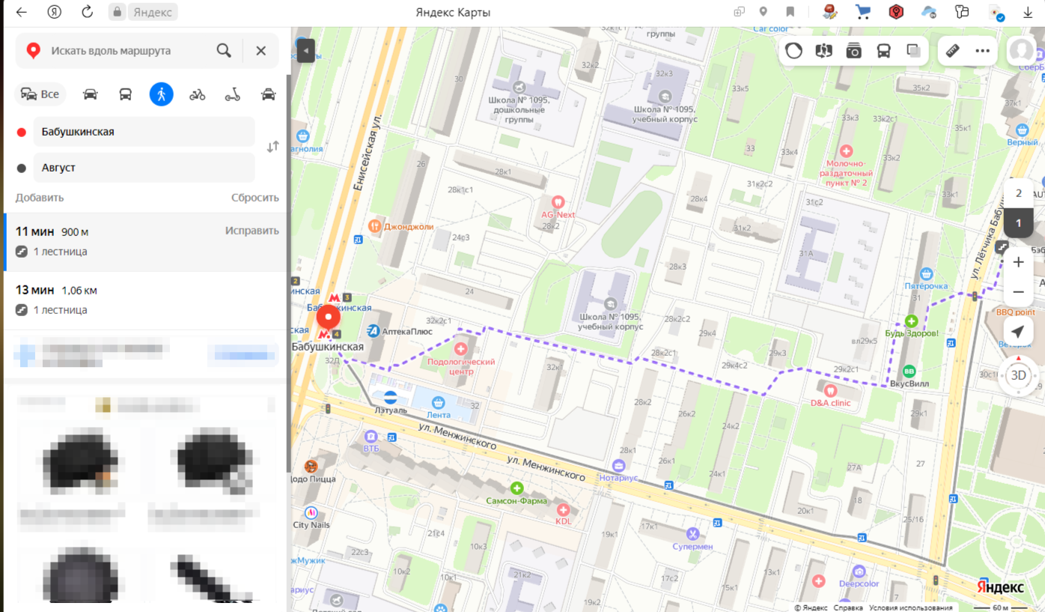Open the D&A clinic marker
This screenshot has height=612, width=1045.
coord(830,390)
